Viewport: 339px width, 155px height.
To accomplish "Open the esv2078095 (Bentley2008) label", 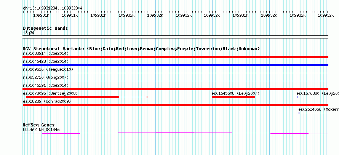I will [x=50, y=93].
